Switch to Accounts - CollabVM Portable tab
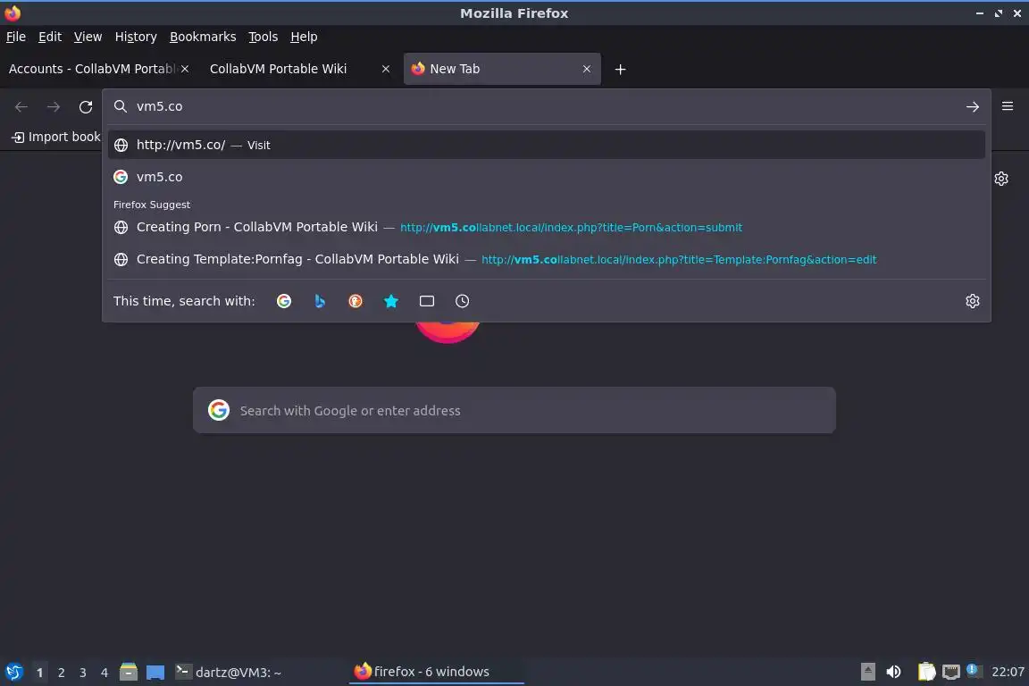 click(x=92, y=69)
